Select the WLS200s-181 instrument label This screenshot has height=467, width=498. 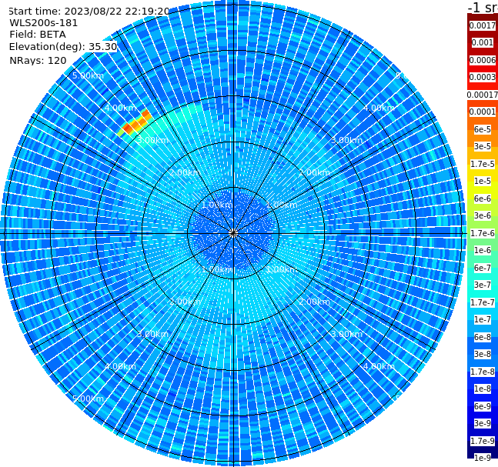tap(44, 23)
